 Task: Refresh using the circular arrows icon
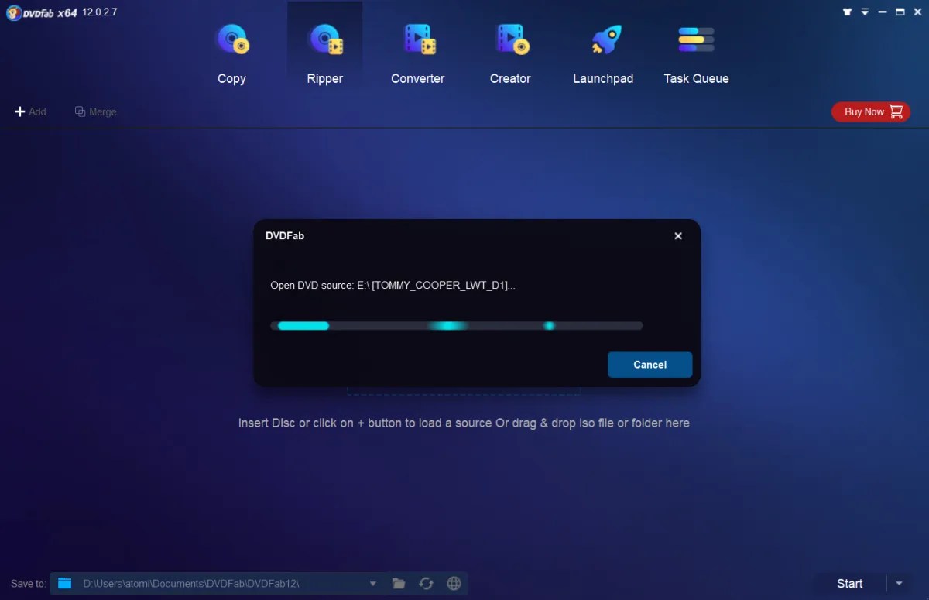pos(426,583)
